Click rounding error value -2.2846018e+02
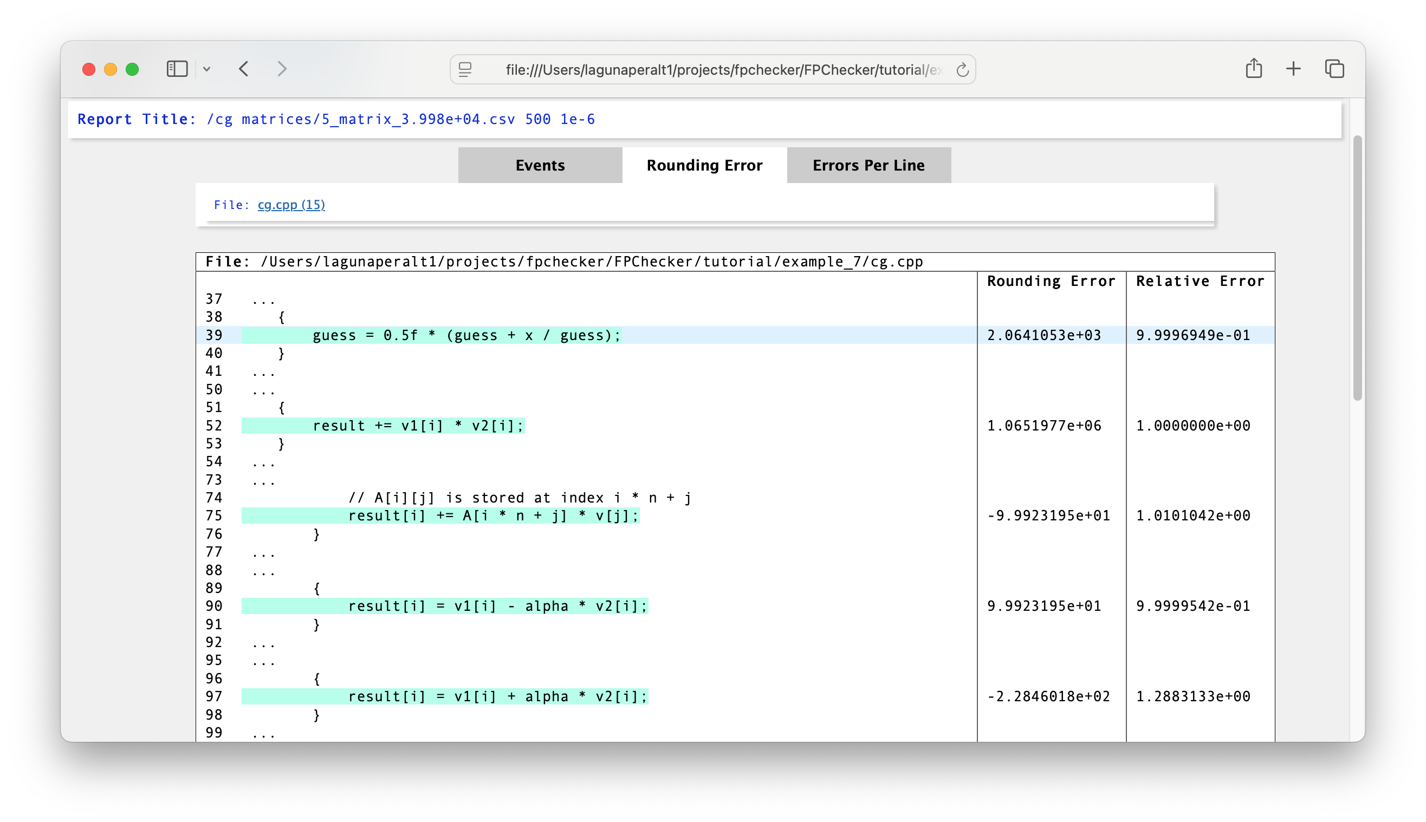The height and width of the screenshot is (822, 1426). click(x=1048, y=696)
